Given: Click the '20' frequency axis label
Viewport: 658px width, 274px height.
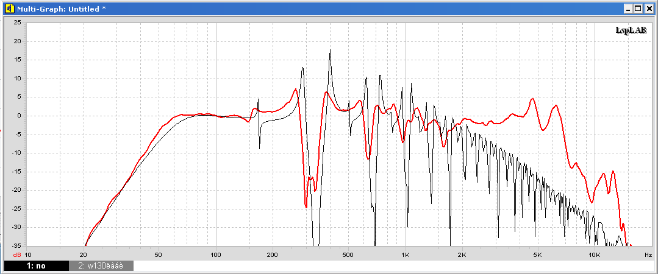Looking at the screenshot, I should pyautogui.click(x=84, y=255).
